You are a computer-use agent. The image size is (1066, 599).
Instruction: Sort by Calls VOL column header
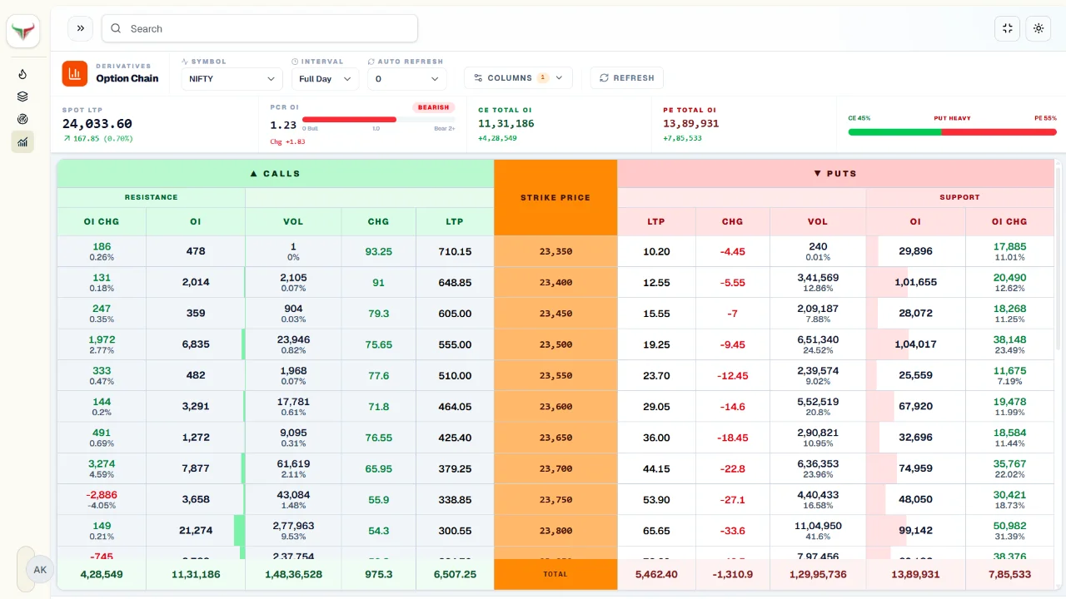click(293, 222)
